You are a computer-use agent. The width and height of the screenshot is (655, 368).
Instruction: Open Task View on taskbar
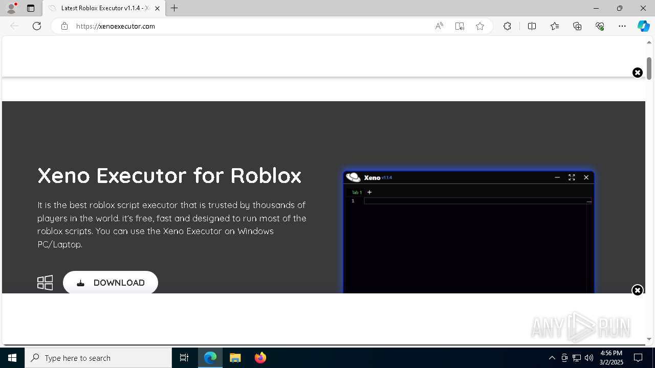pos(184,358)
